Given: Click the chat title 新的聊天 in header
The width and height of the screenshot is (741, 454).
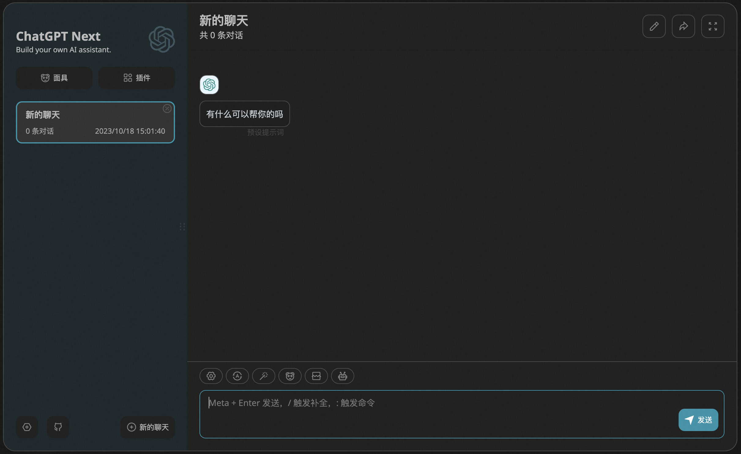Looking at the screenshot, I should [x=224, y=21].
